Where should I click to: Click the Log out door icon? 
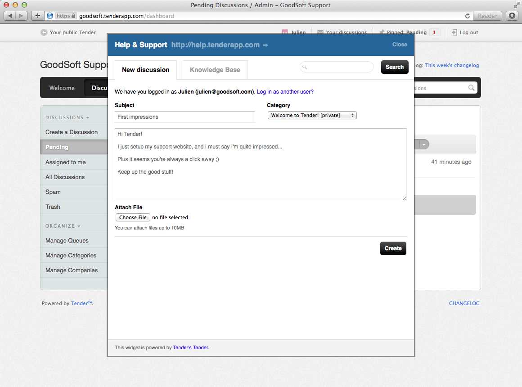(x=454, y=32)
